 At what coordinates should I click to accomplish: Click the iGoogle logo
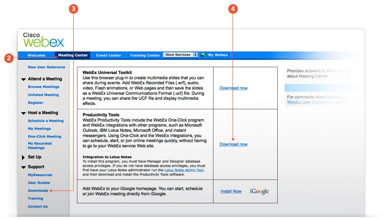click(x=259, y=191)
